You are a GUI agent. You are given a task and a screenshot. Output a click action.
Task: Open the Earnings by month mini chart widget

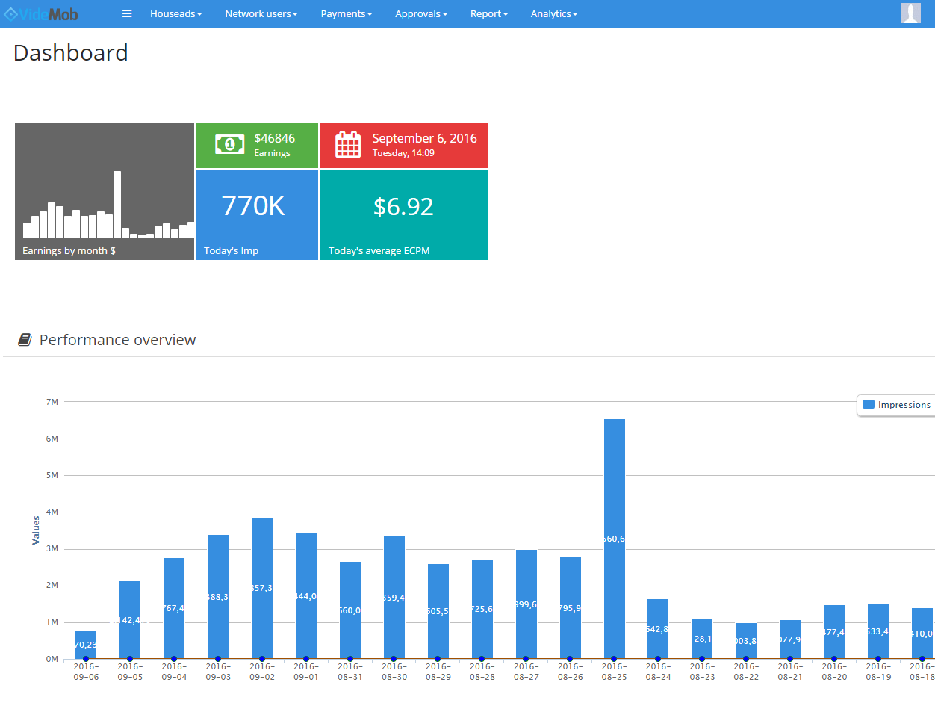104,191
